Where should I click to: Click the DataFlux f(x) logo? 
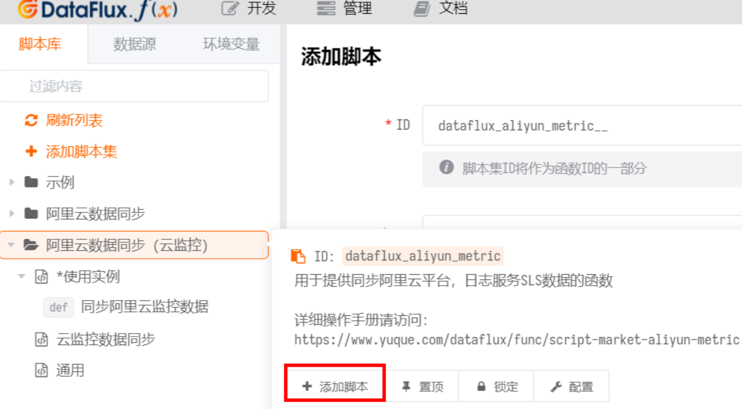pos(97,10)
